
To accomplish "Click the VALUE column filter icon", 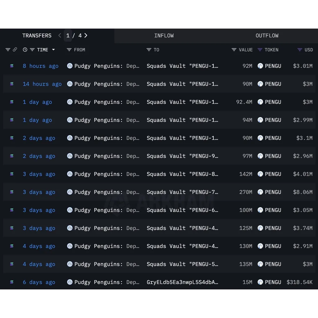I will 234,50.
